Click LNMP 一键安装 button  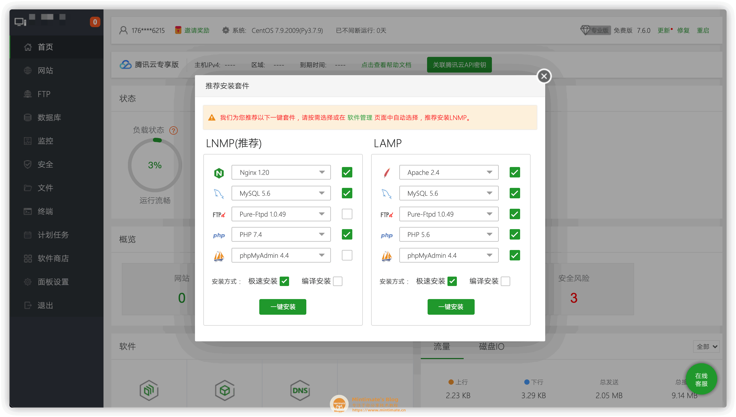pyautogui.click(x=283, y=307)
